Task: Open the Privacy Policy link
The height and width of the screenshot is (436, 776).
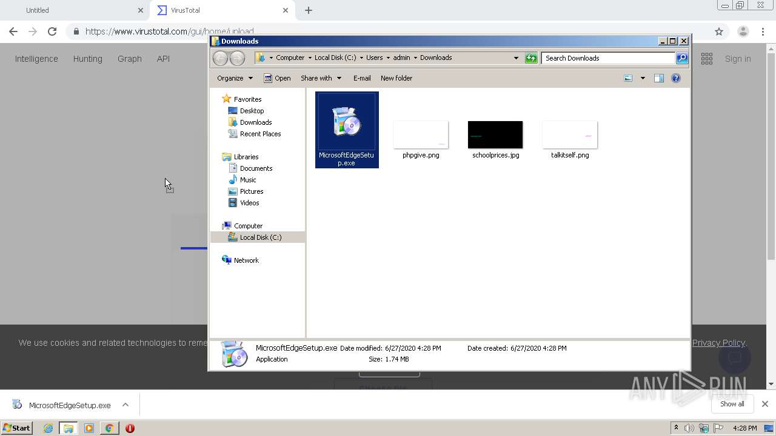Action: point(719,343)
